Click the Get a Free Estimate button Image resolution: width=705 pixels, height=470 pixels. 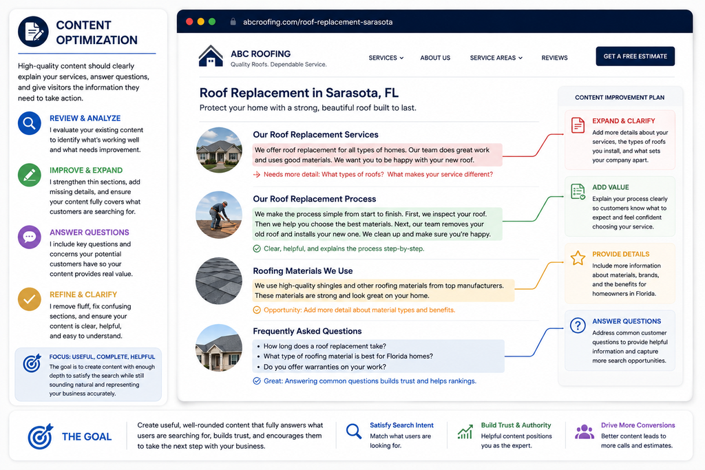click(x=635, y=56)
